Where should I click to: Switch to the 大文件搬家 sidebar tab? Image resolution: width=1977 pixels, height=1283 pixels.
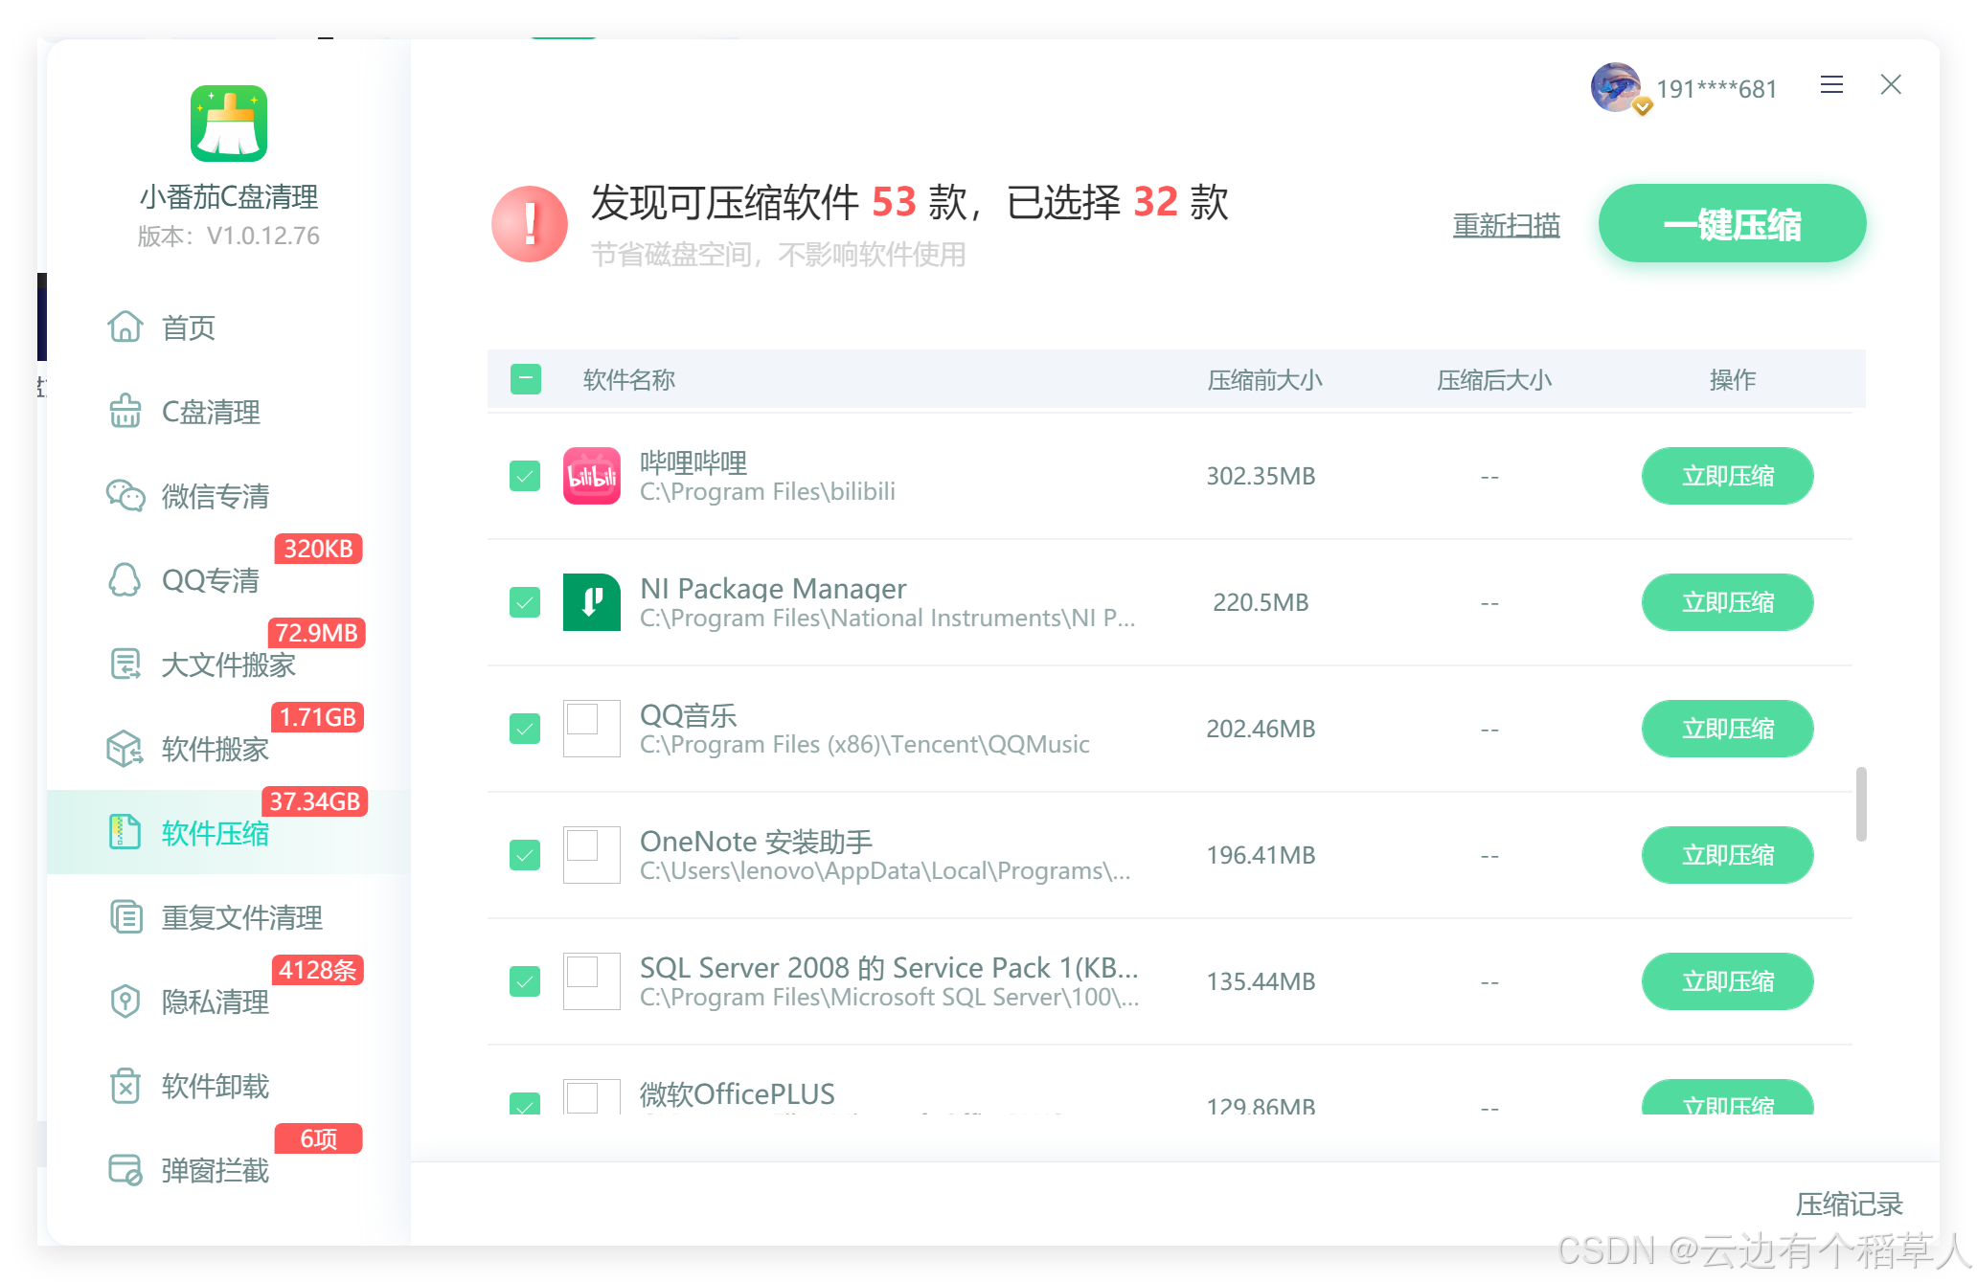[x=227, y=664]
